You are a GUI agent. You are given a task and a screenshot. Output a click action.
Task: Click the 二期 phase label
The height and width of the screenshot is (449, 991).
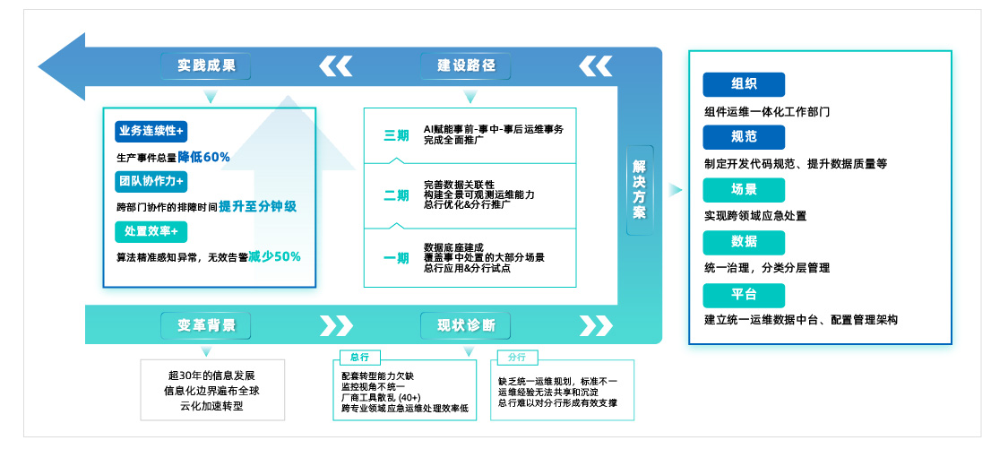tap(396, 195)
